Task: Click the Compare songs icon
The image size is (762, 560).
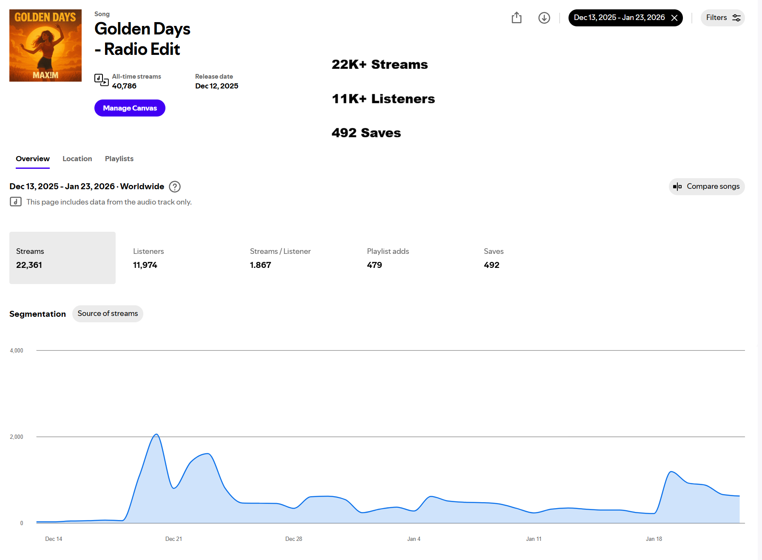Action: tap(677, 187)
